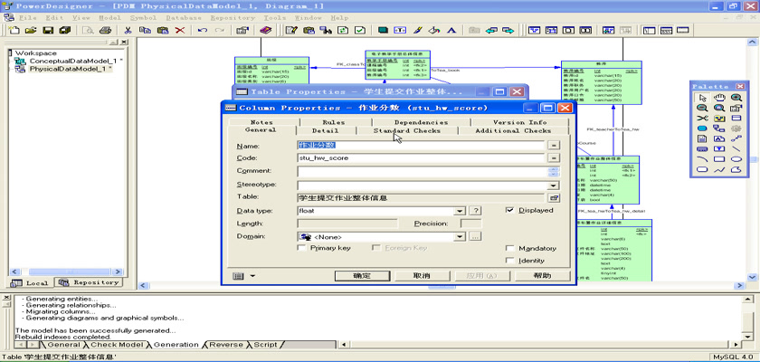The image size is (760, 362).
Task: Switch to the Repository tab in browser panel
Action: tap(89, 282)
